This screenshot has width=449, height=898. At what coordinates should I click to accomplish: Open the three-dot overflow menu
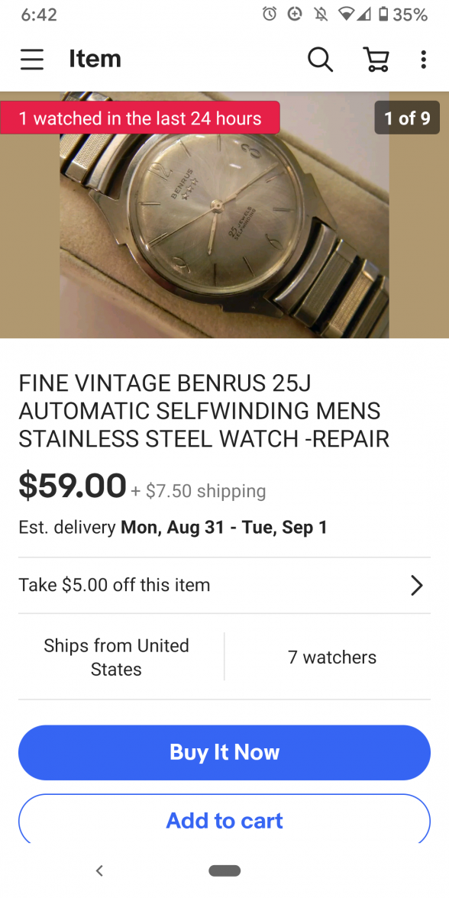click(423, 59)
